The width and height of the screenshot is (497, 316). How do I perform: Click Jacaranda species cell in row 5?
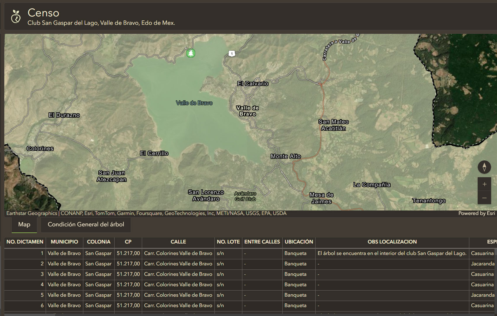[483, 295]
